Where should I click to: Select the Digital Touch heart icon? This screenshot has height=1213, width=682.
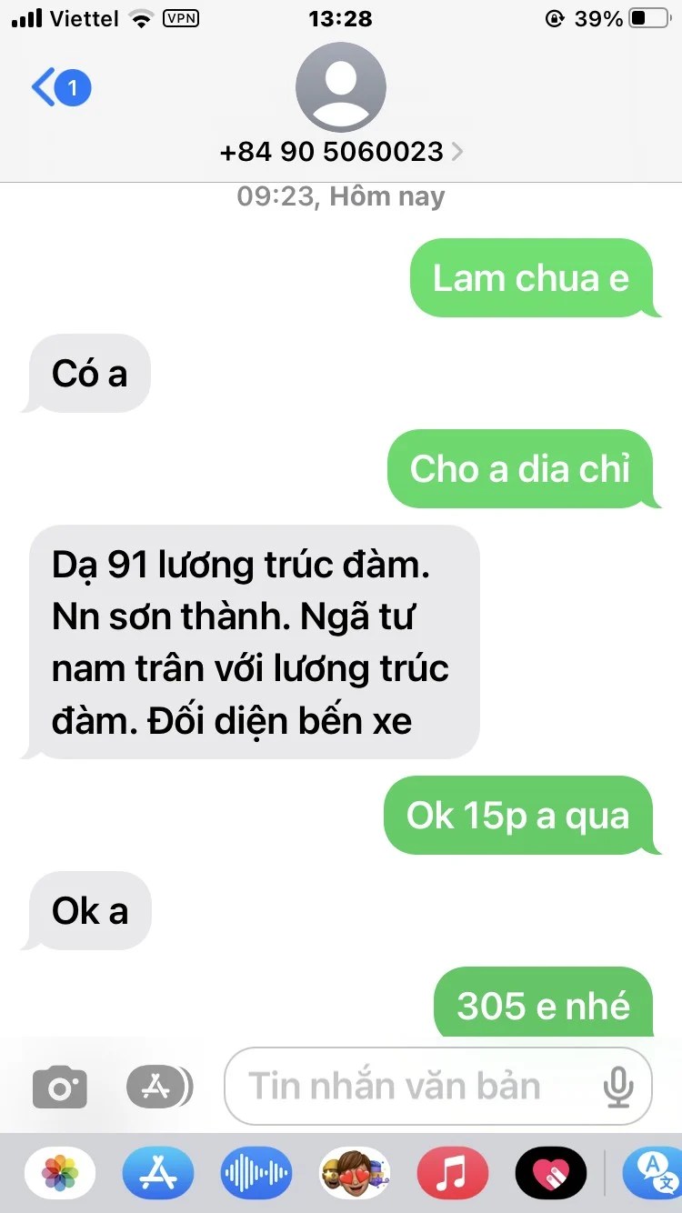pyautogui.click(x=550, y=1173)
